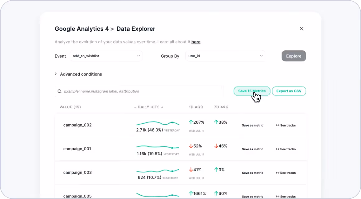Click Save 15 Metrics button
The image size is (361, 199).
click(x=252, y=91)
